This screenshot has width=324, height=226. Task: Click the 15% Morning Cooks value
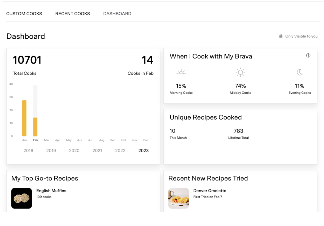tap(181, 86)
